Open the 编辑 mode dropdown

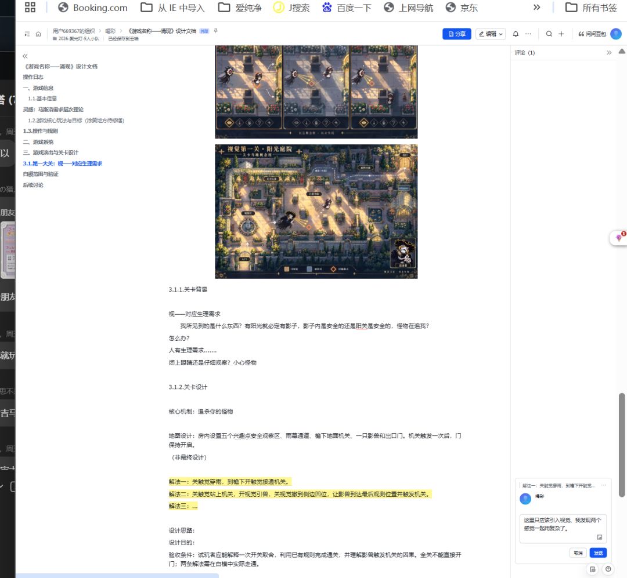click(x=491, y=34)
